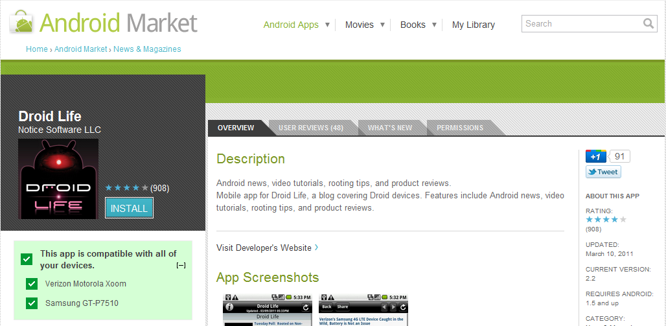Expand the Movies dropdown arrow
Screen dimensions: 666x326
coord(382,25)
